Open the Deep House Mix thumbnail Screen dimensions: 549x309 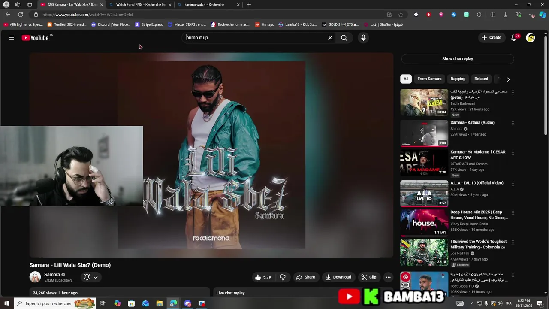[424, 223]
